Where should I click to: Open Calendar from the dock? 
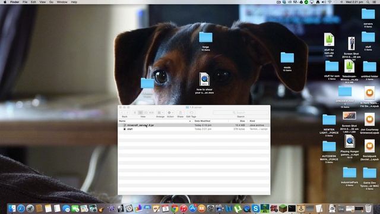(166, 208)
